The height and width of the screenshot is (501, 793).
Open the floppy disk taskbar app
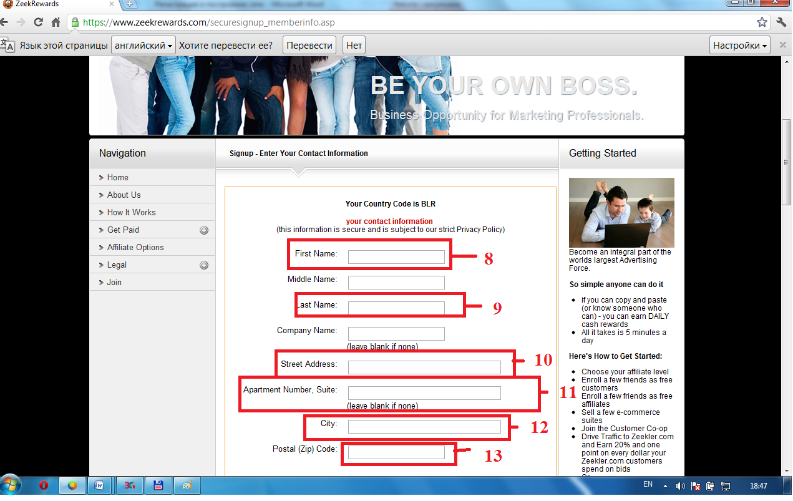[158, 485]
